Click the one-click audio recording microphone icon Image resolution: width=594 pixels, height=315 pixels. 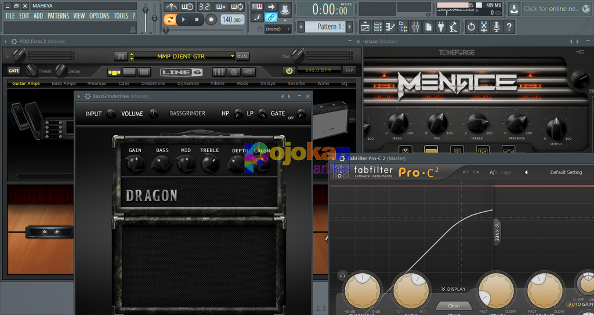[x=497, y=27]
